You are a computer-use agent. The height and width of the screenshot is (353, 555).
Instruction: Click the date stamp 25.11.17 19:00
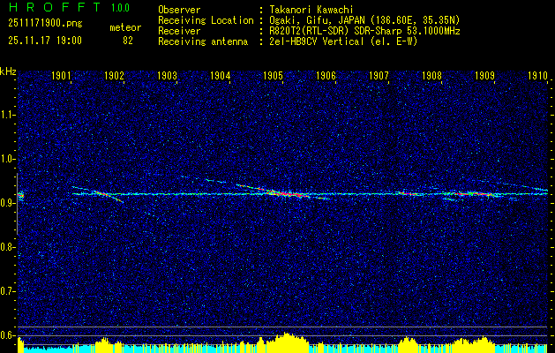tap(45, 41)
